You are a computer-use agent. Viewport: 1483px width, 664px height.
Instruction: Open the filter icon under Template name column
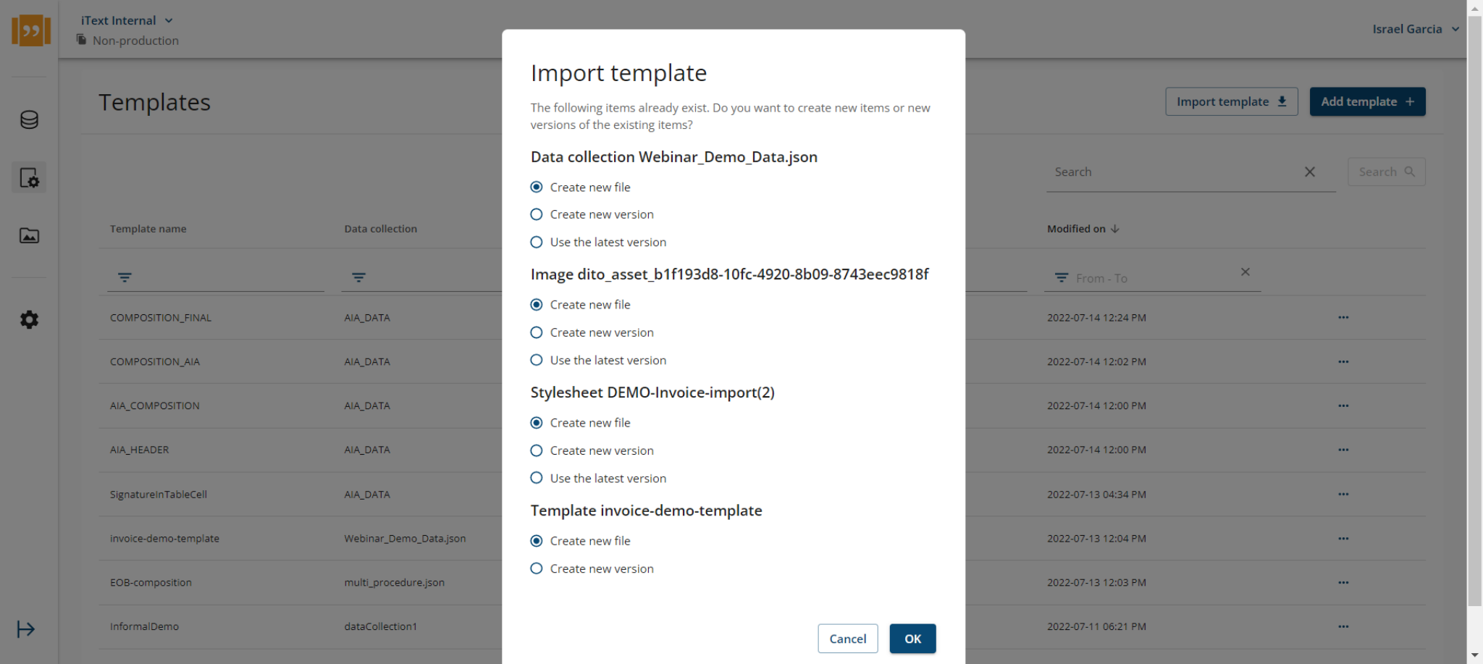(125, 277)
